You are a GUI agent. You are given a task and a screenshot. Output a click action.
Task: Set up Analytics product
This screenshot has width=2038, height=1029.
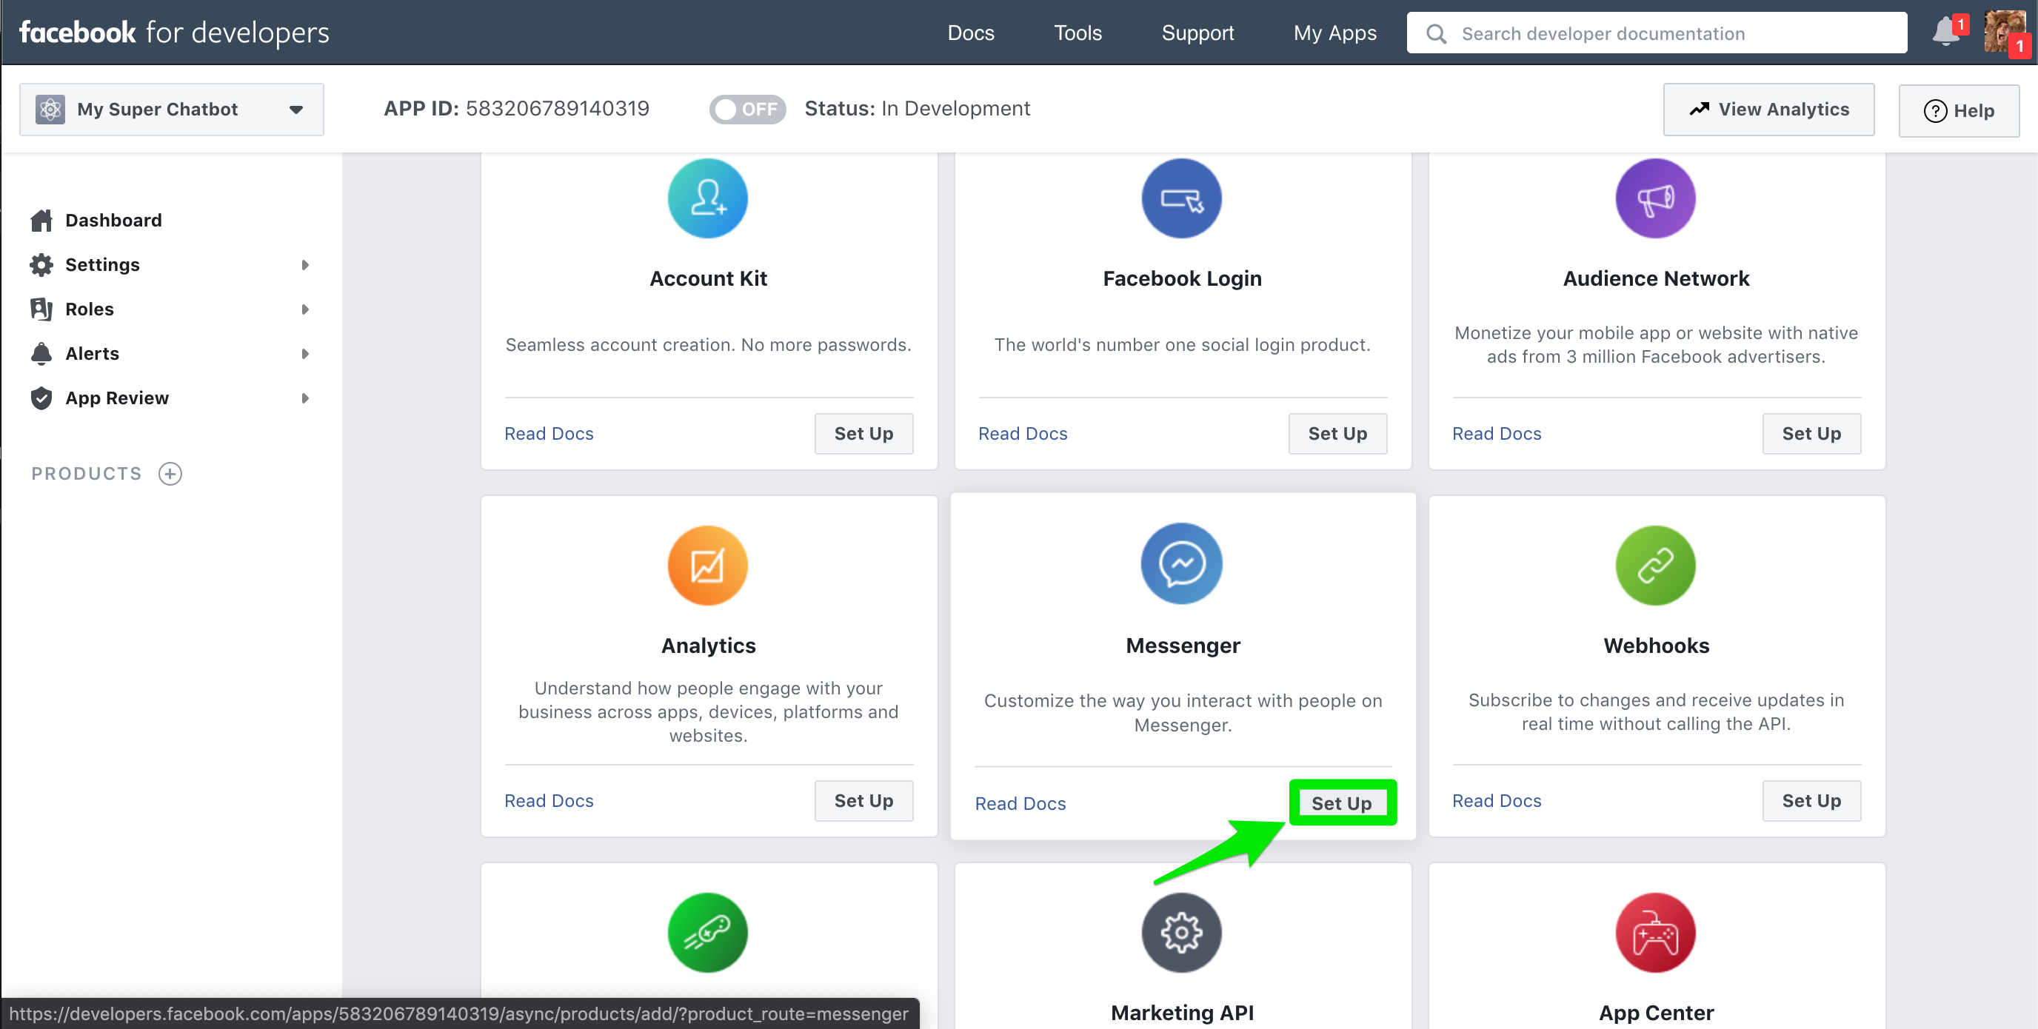(x=863, y=800)
